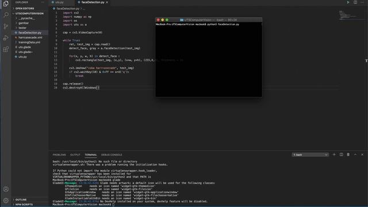
Task: Kill terminal with trash icon
Action: (348, 155)
